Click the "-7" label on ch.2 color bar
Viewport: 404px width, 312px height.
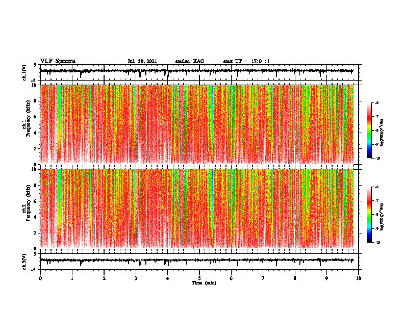(x=376, y=201)
